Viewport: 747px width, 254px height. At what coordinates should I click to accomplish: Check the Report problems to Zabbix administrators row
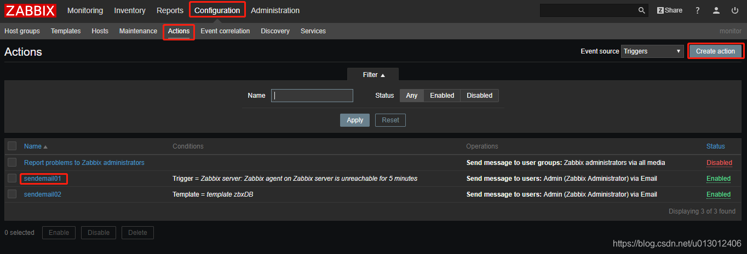tap(12, 162)
